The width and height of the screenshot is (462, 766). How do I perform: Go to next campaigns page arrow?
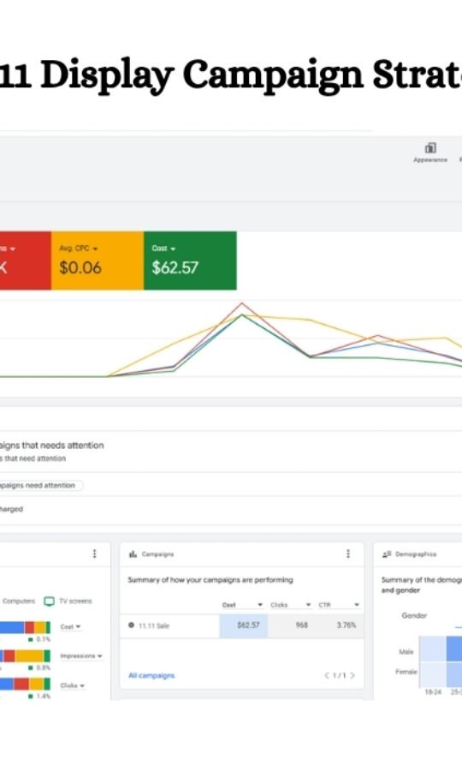click(x=352, y=676)
